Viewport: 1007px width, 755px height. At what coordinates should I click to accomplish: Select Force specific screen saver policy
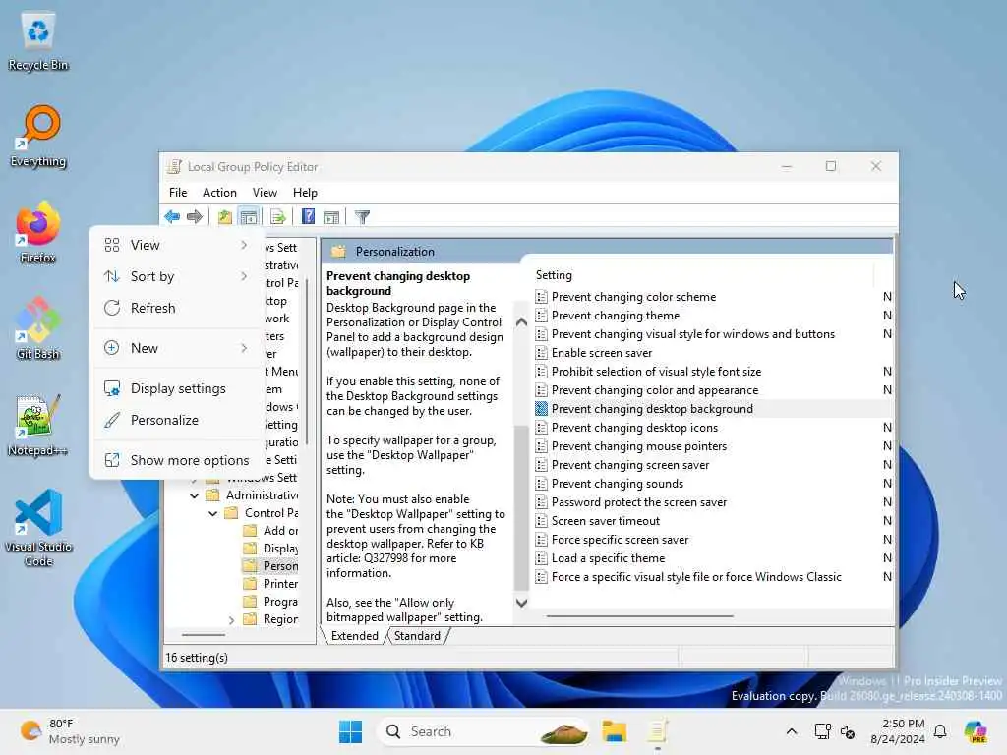(x=620, y=540)
